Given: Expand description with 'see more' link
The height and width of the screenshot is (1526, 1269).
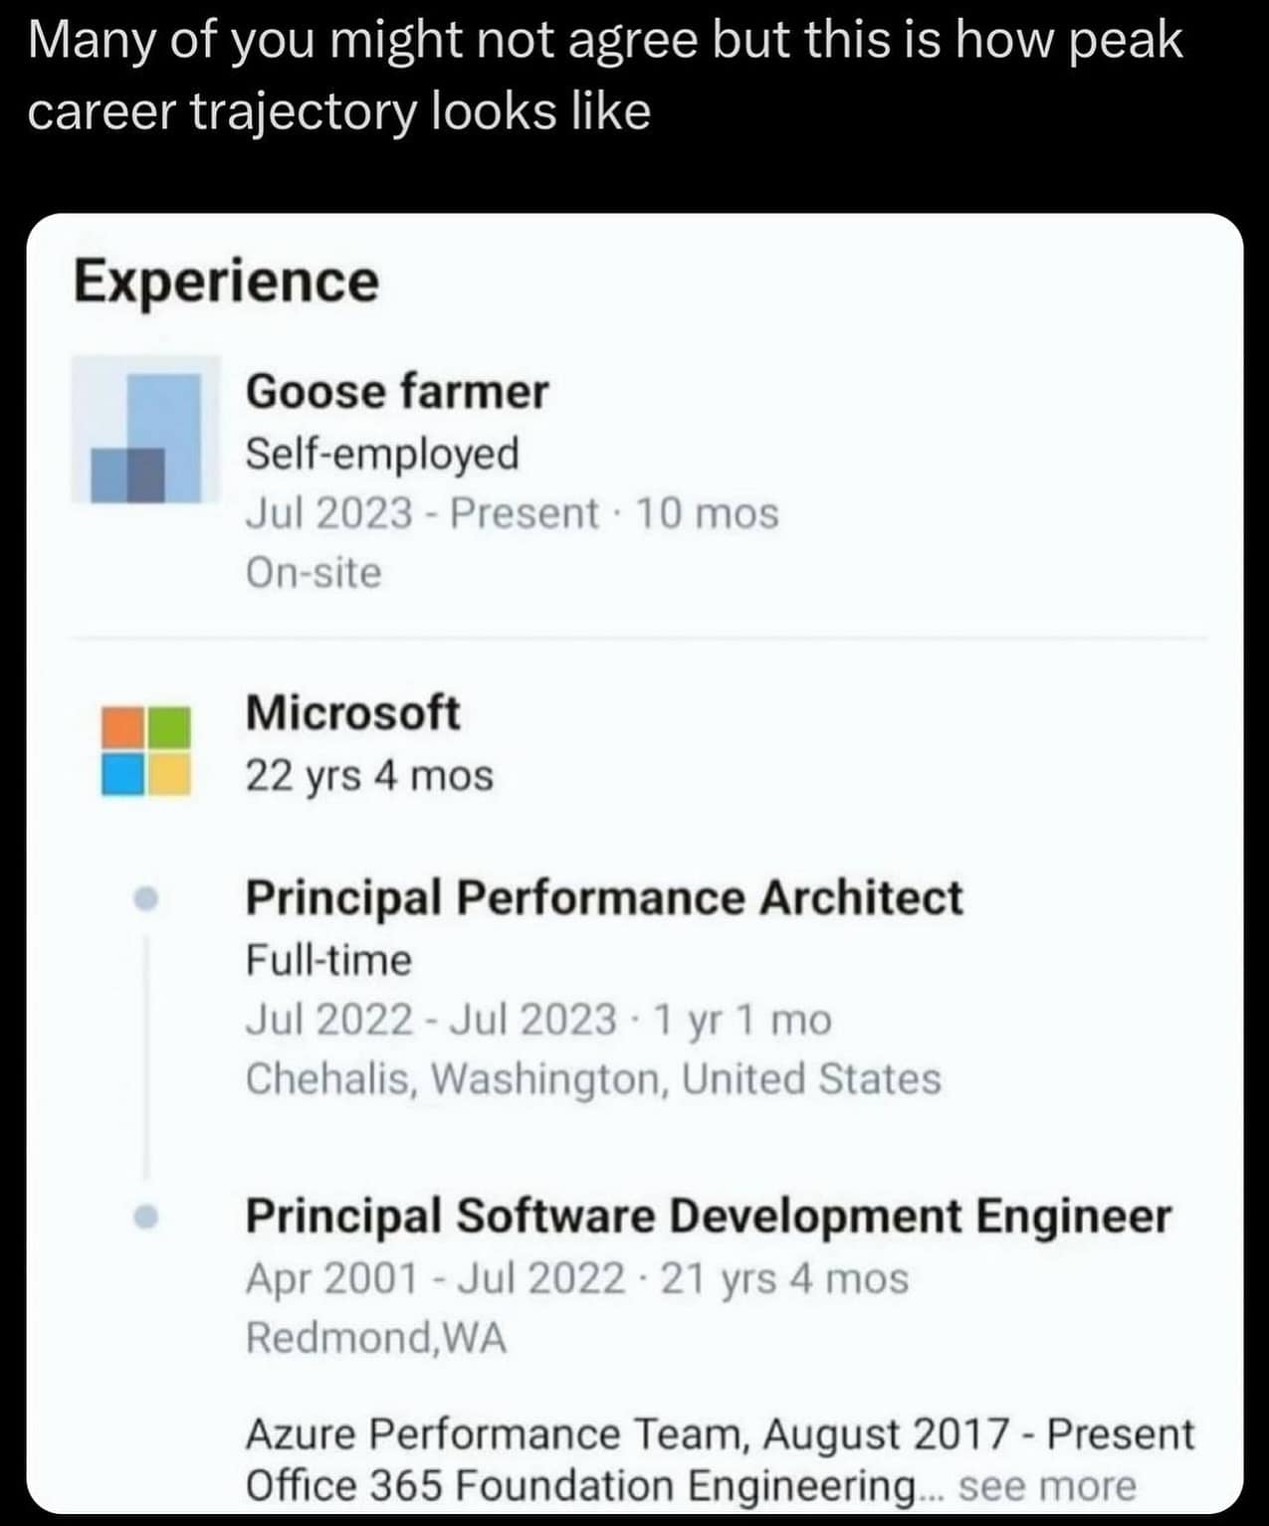Looking at the screenshot, I should (x=1046, y=1486).
